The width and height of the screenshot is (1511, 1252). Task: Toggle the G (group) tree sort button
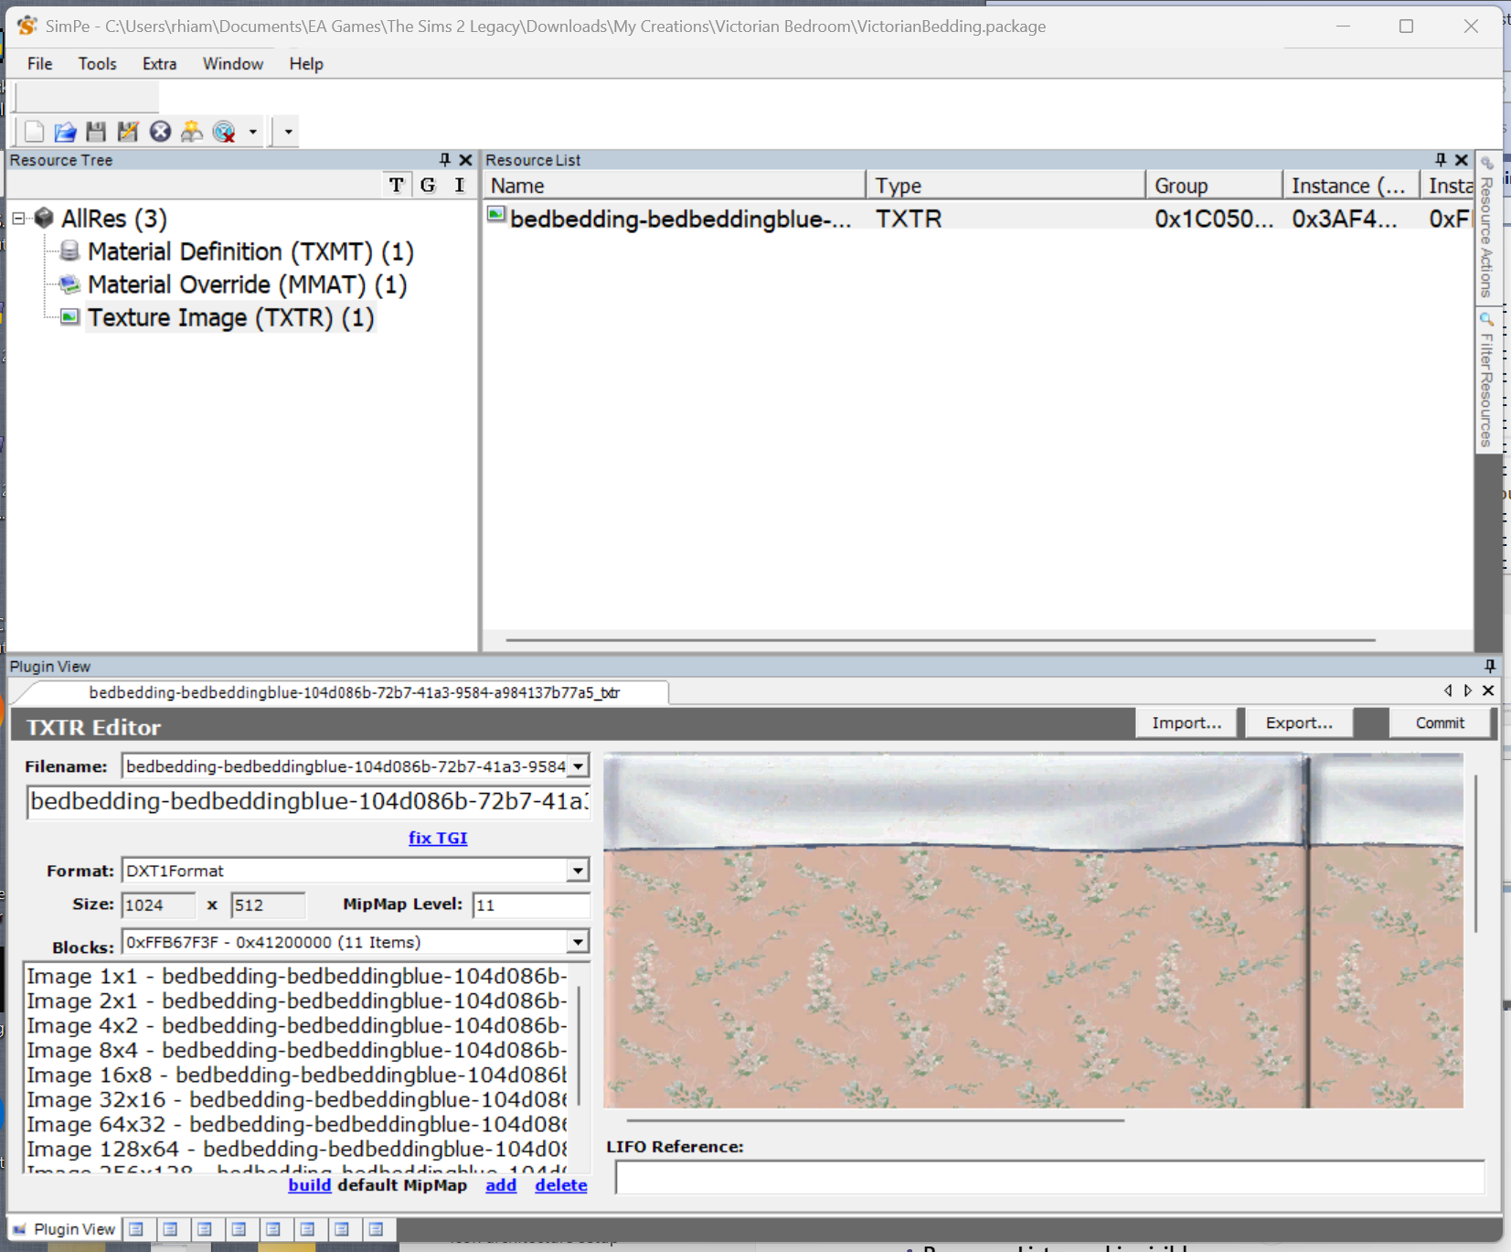click(x=428, y=186)
